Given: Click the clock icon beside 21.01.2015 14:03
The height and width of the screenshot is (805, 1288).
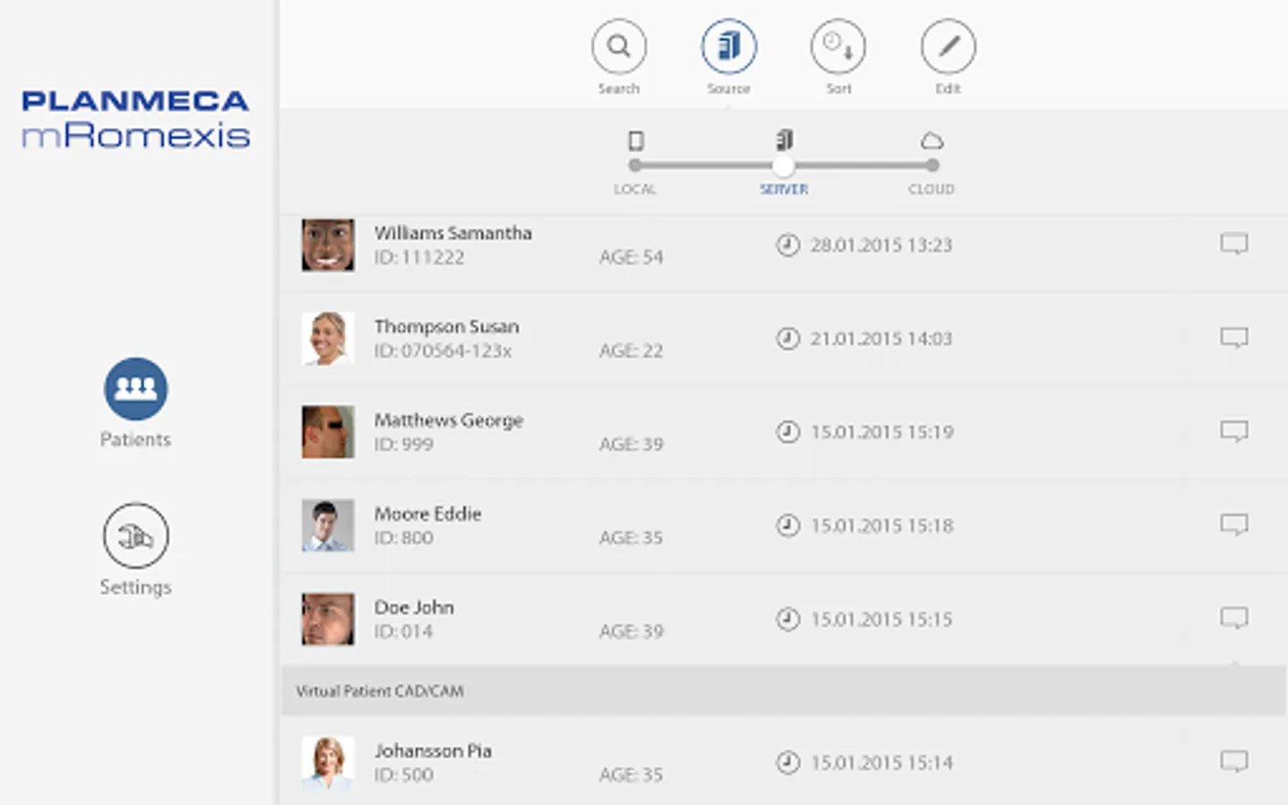Looking at the screenshot, I should coord(788,339).
